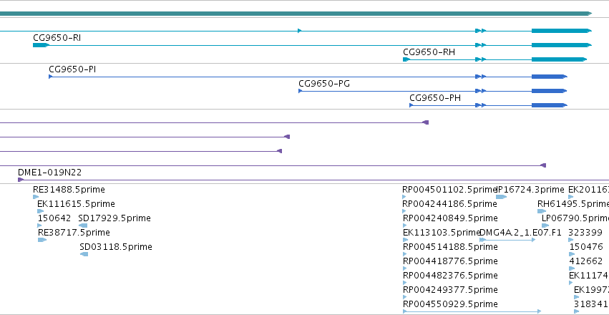This screenshot has height=315, width=609.
Task: Click the RP004418776.5prime label
Action: point(450,261)
